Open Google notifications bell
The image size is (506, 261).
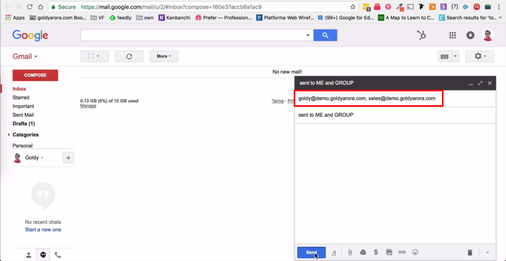coord(471,35)
